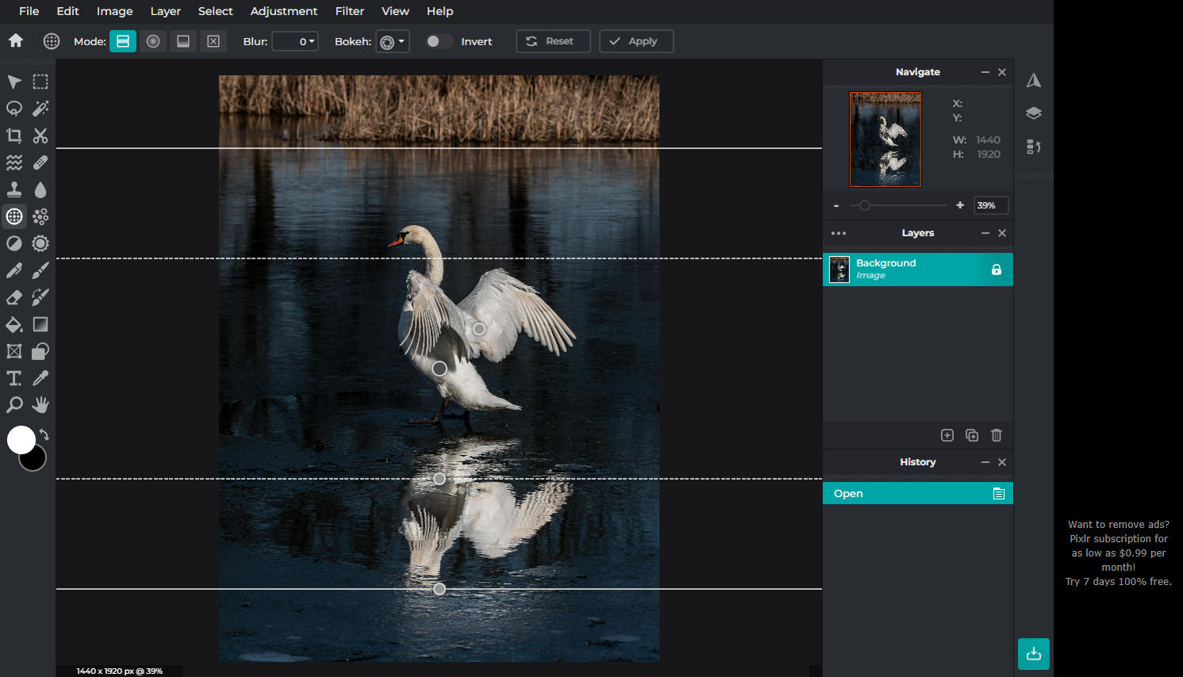Reset the focus settings
This screenshot has width=1183, height=677.
553,40
